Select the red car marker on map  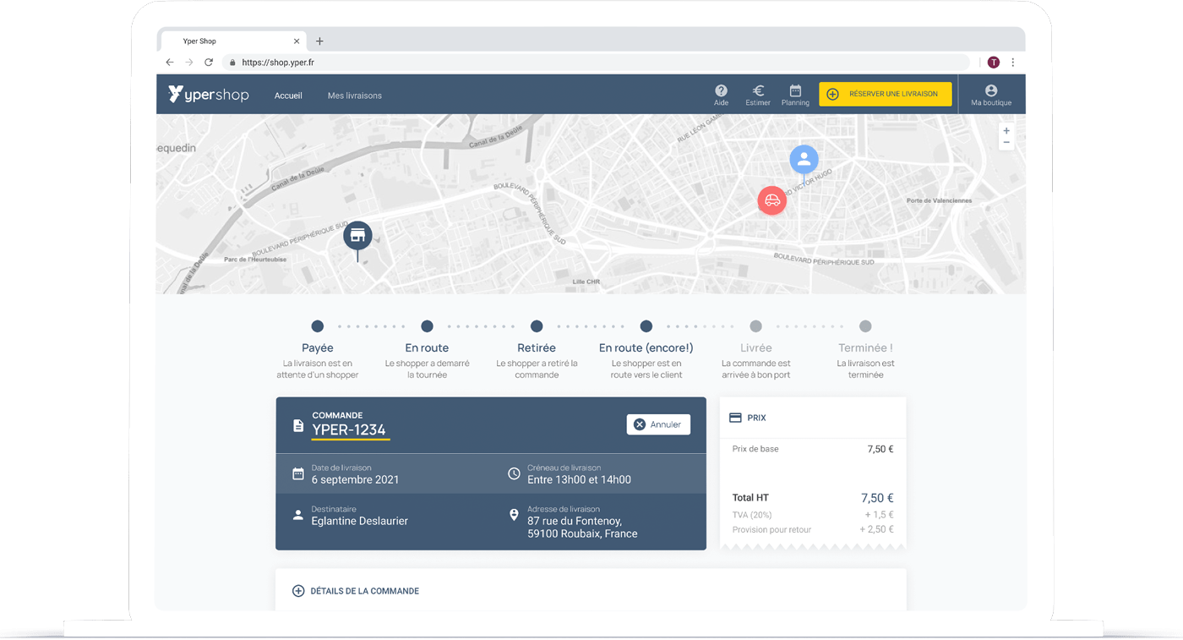point(771,200)
